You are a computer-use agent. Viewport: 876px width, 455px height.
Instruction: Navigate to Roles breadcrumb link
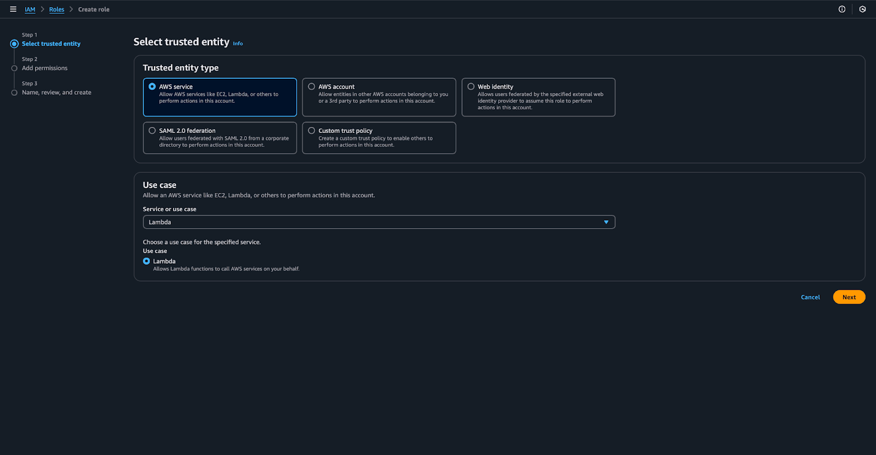[56, 9]
